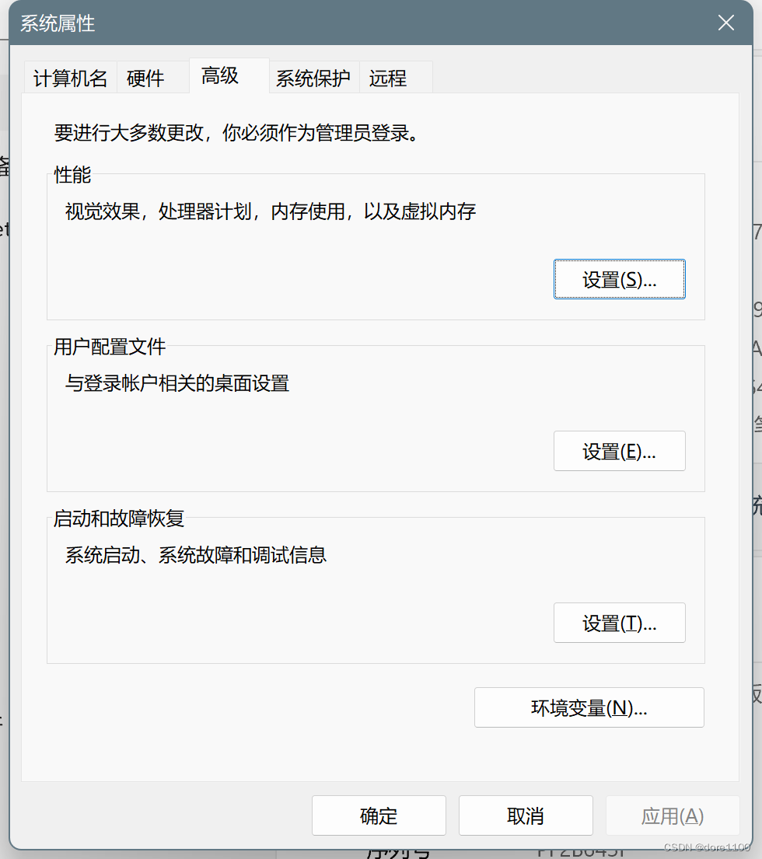Go to the 系统保护 tab

point(314,78)
